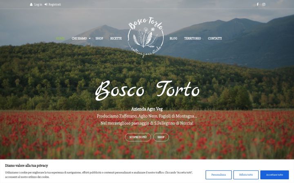Open the Shop menu item in navigation
The image size is (294, 183).
pyautogui.click(x=99, y=38)
